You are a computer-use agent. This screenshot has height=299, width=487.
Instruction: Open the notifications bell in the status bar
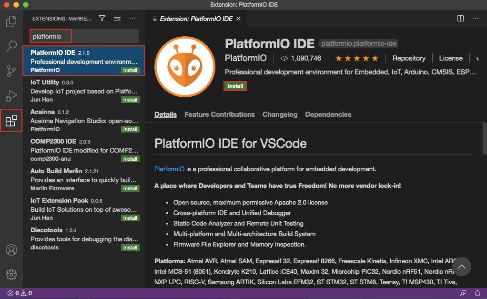pos(477,293)
